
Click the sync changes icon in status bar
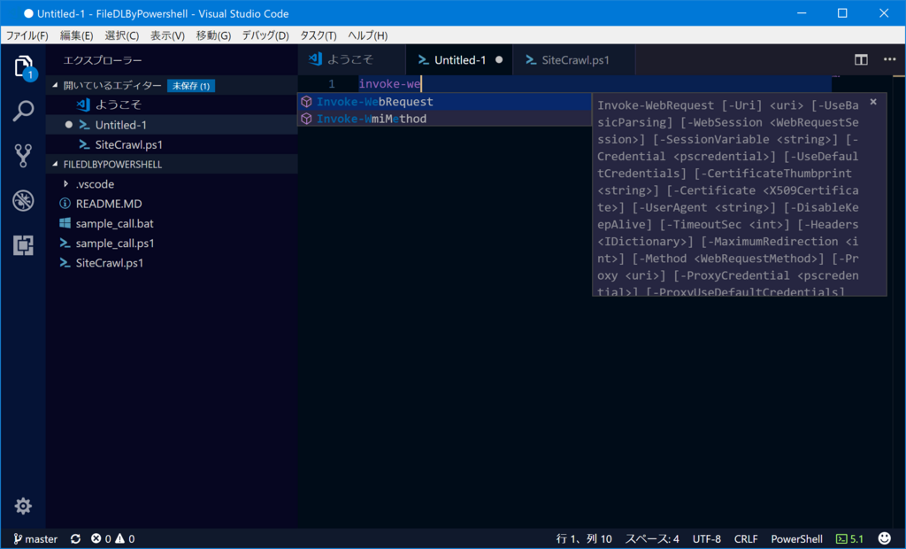pyautogui.click(x=76, y=538)
